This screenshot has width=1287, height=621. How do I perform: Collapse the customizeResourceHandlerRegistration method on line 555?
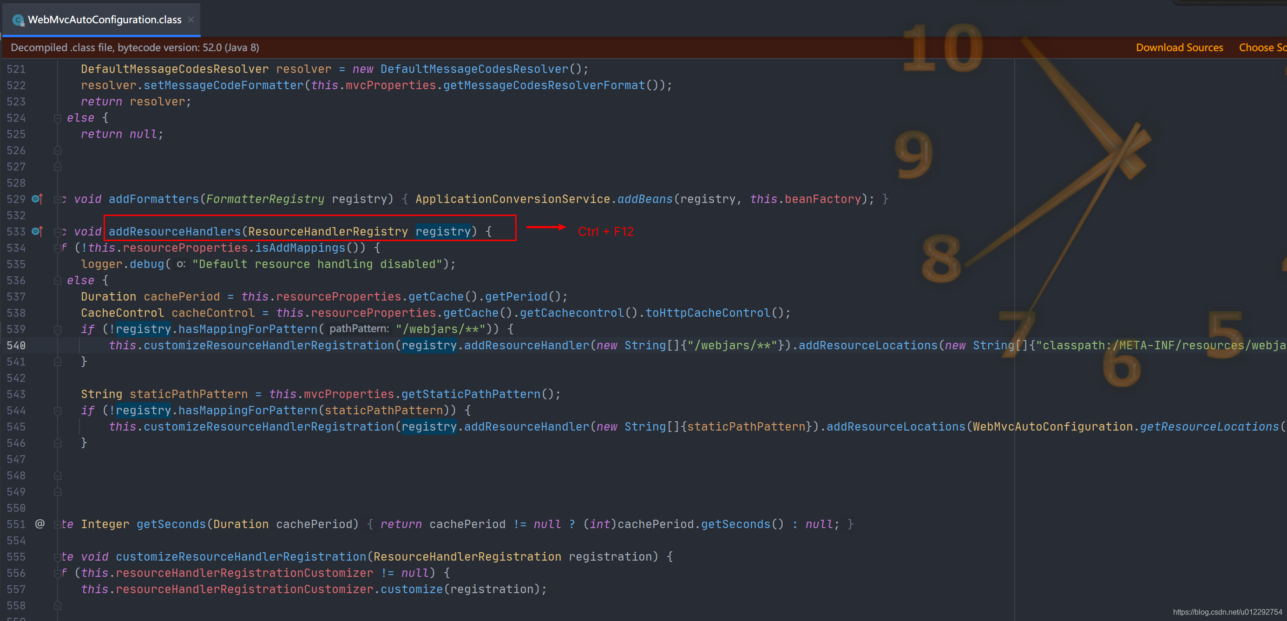[x=58, y=556]
